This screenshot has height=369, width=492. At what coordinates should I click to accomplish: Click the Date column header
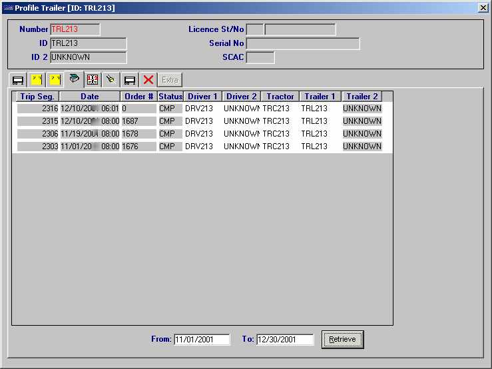(89, 97)
